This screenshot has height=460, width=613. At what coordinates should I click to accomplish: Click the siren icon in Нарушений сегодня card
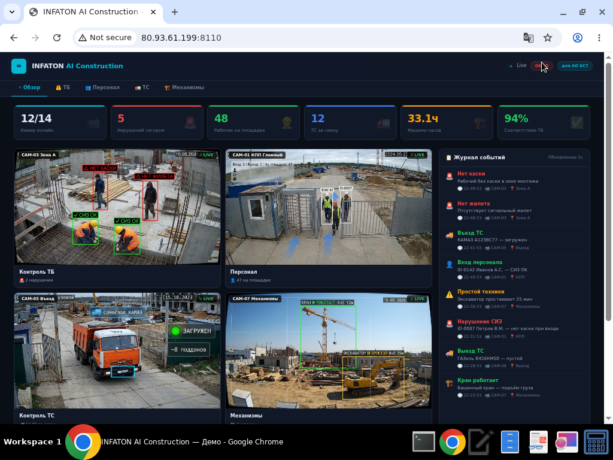click(x=190, y=123)
